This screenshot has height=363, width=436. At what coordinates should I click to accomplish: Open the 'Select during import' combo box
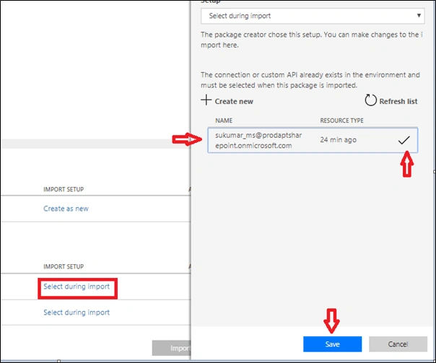(313, 16)
